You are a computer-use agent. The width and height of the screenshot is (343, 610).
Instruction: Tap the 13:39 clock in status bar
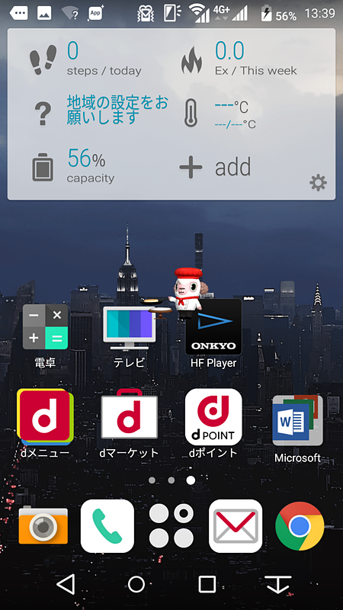tap(319, 14)
